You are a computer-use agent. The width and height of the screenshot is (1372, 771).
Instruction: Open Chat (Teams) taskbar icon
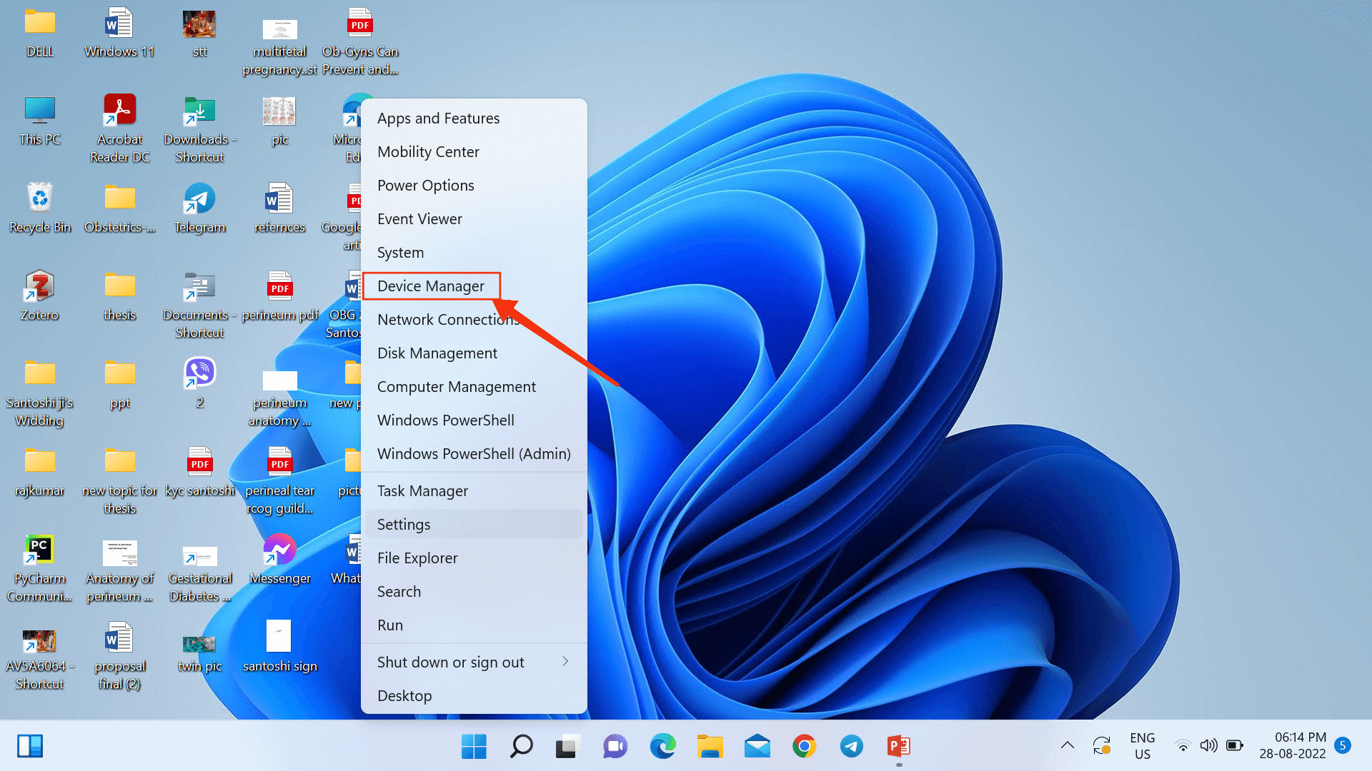tap(615, 747)
